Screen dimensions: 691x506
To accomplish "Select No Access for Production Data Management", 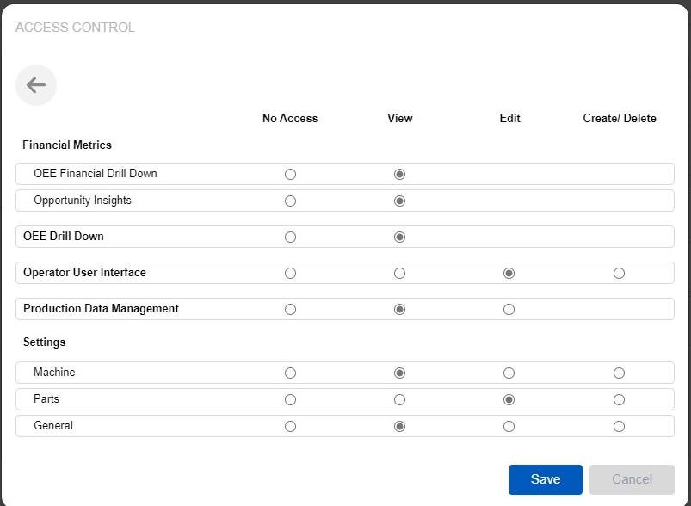I will [290, 309].
